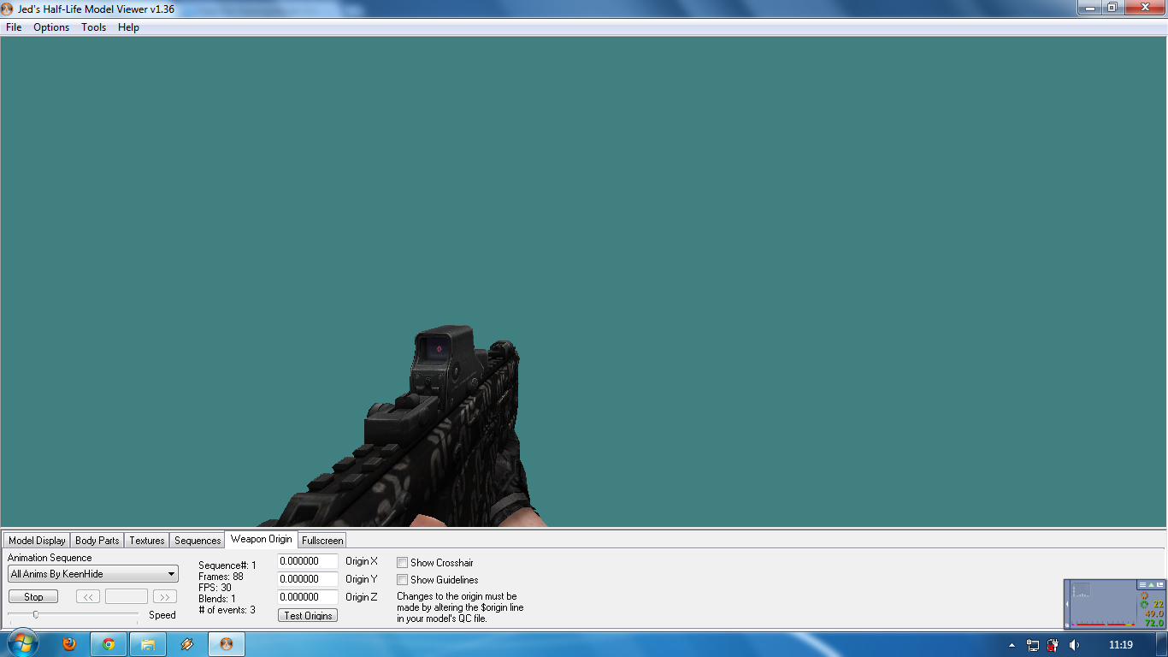Viewport: 1168px width, 657px height.
Task: Switch to the Model Display tab
Action: (x=37, y=541)
